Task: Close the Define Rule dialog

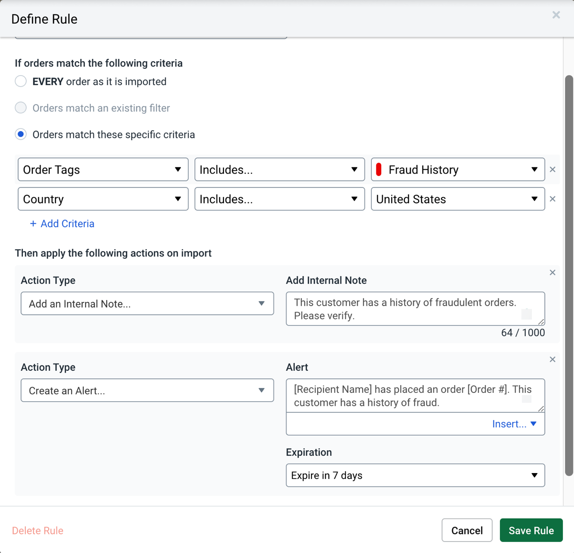Action: point(556,15)
